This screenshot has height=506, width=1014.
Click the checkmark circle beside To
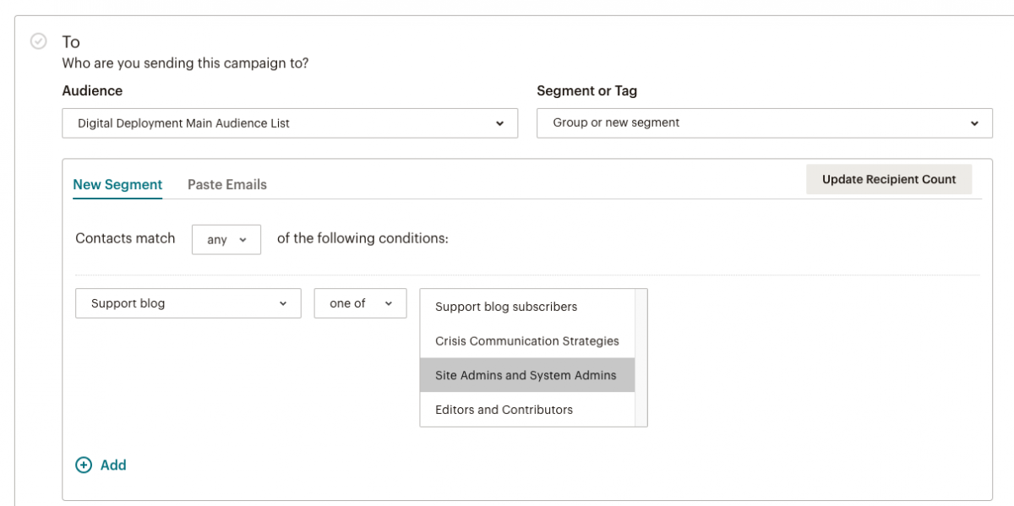[38, 41]
